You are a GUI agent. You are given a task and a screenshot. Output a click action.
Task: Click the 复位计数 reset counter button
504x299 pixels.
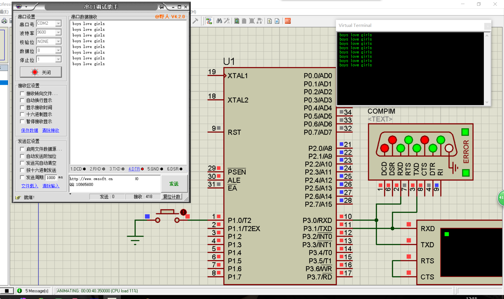click(x=172, y=196)
